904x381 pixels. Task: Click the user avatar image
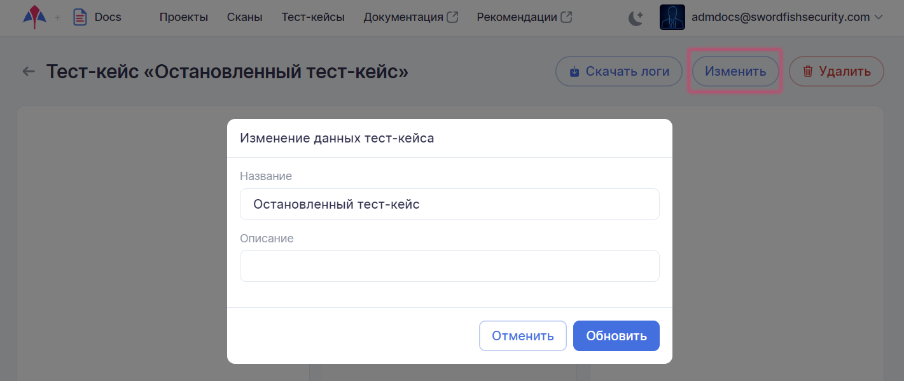(x=672, y=17)
